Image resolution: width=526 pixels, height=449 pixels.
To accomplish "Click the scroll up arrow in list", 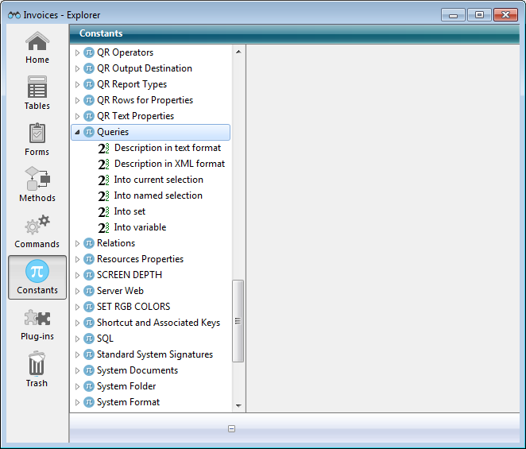I will click(x=238, y=52).
